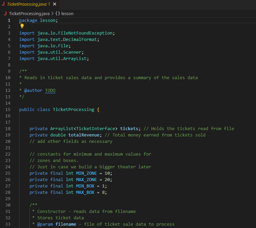Click the 'totalRevenue' field name
The height and width of the screenshot is (228, 256).
[x=84, y=135]
